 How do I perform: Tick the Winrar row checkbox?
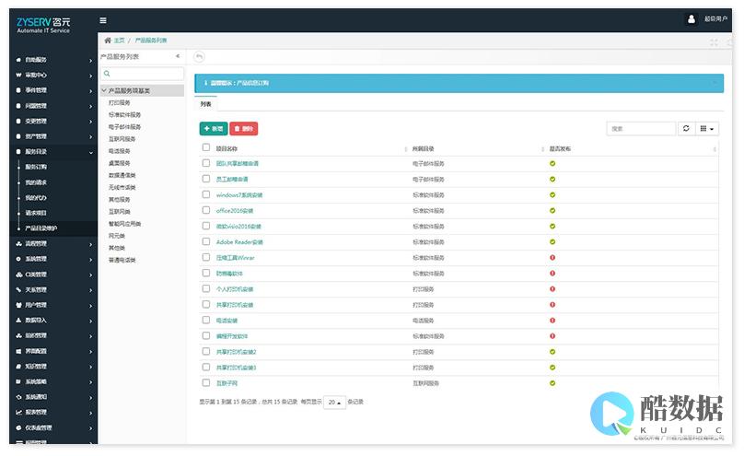206,257
